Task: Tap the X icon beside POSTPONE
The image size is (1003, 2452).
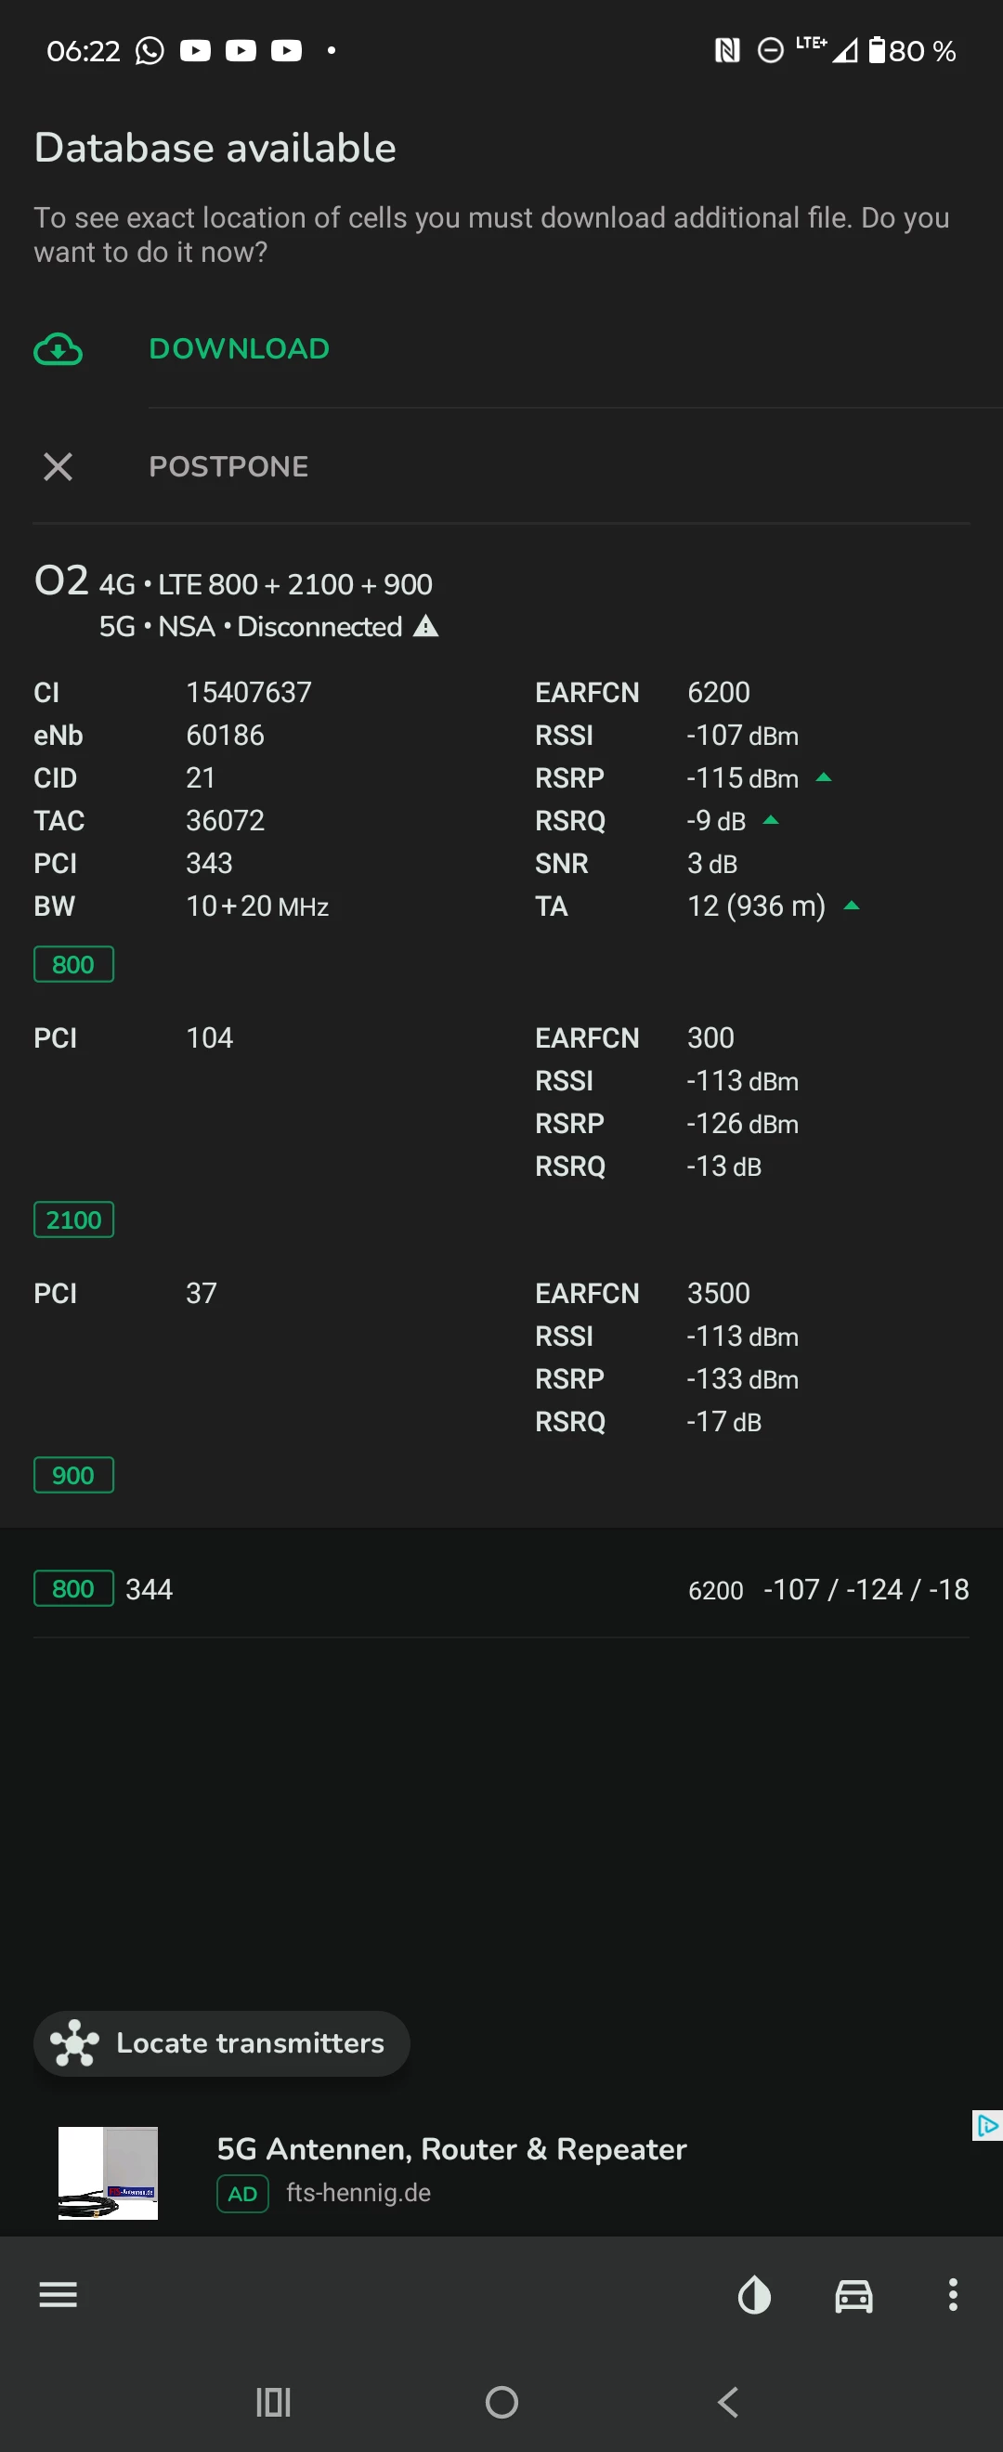Action: tap(59, 466)
